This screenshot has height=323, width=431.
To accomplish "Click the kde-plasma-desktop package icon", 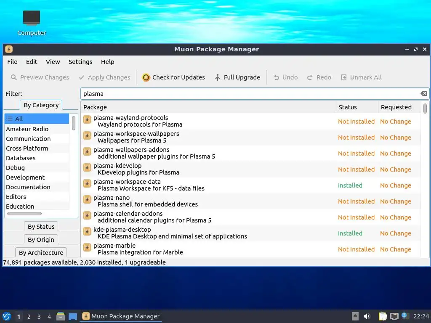I will (87, 231).
